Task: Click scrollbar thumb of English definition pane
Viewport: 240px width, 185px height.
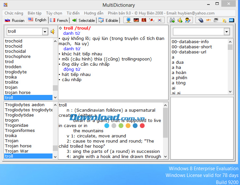Action: click(x=165, y=123)
